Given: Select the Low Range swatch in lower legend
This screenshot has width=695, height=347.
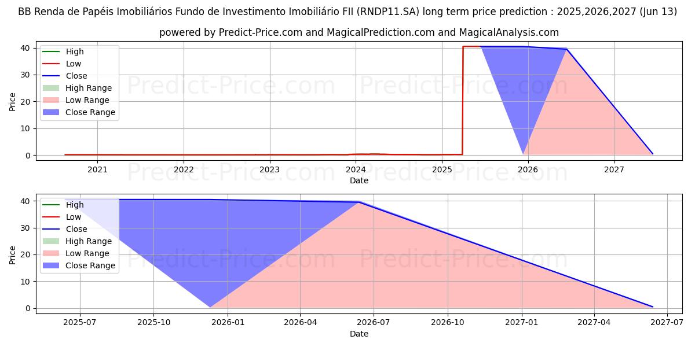Looking at the screenshot, I should pos(53,254).
